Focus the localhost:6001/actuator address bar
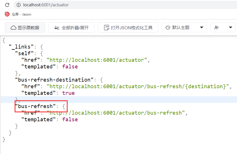This screenshot has height=154, width=237. click(x=125, y=5)
